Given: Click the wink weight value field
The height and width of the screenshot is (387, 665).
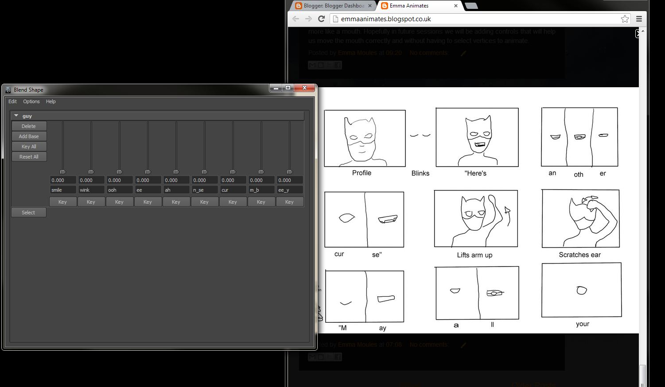Looking at the screenshot, I should tap(91, 180).
